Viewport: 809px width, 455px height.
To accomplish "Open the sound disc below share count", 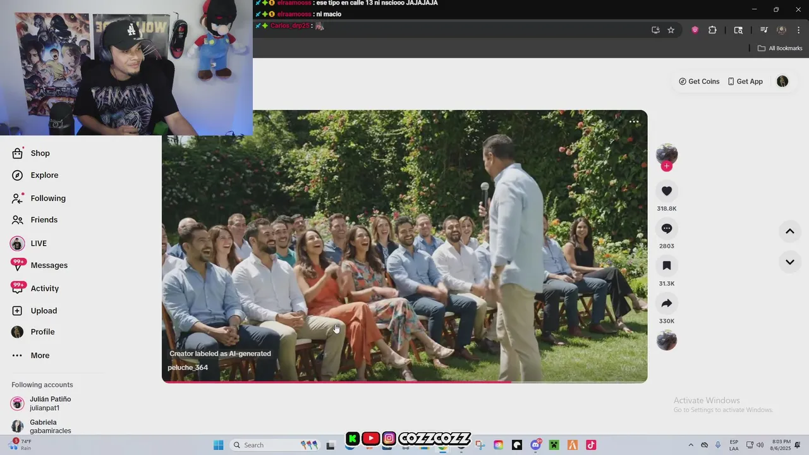I will (667, 340).
